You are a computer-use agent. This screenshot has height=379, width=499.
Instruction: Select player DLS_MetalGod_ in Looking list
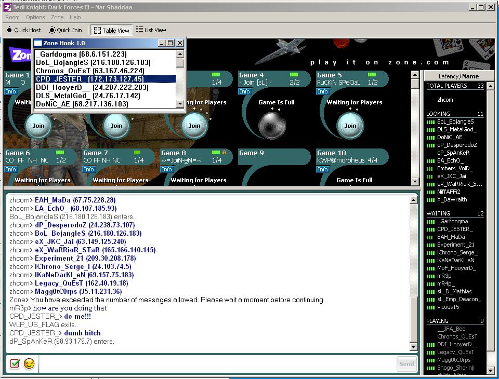(457, 129)
